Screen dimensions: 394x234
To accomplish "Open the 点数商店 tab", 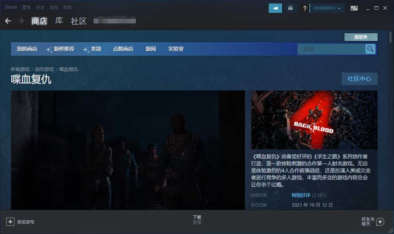I will [123, 49].
